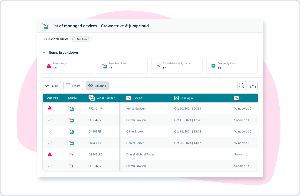Select the Matching items card

122,66
